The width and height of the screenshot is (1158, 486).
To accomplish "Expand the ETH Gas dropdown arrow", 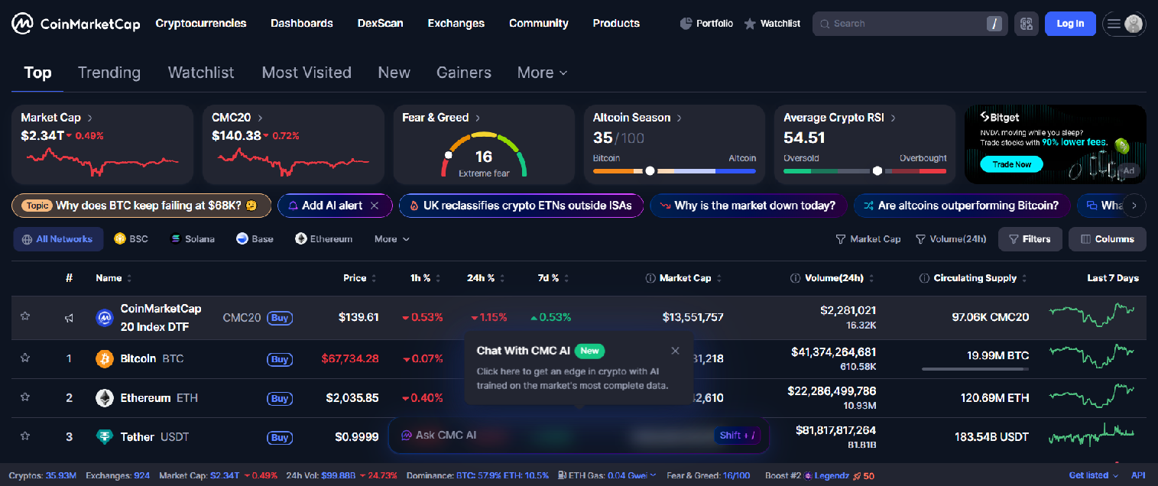I will (x=653, y=475).
